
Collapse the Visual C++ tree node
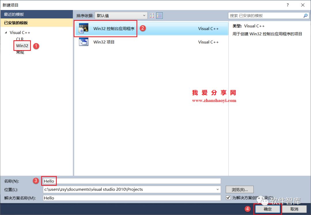pos(6,32)
